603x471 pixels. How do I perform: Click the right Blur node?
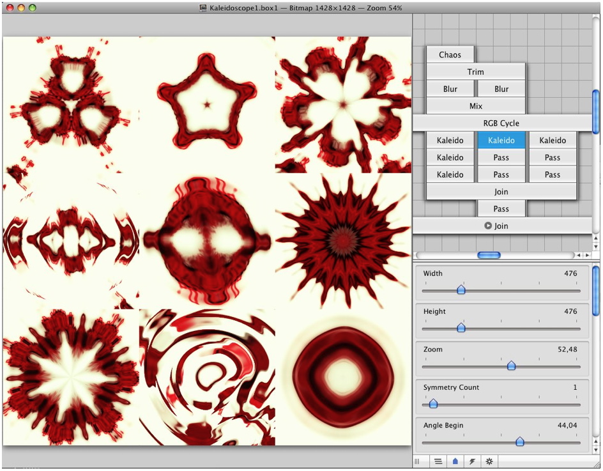(501, 89)
